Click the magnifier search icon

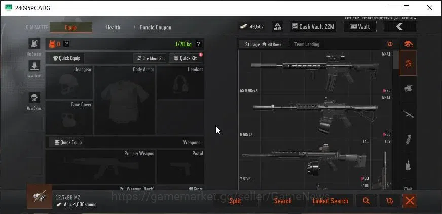(366, 201)
